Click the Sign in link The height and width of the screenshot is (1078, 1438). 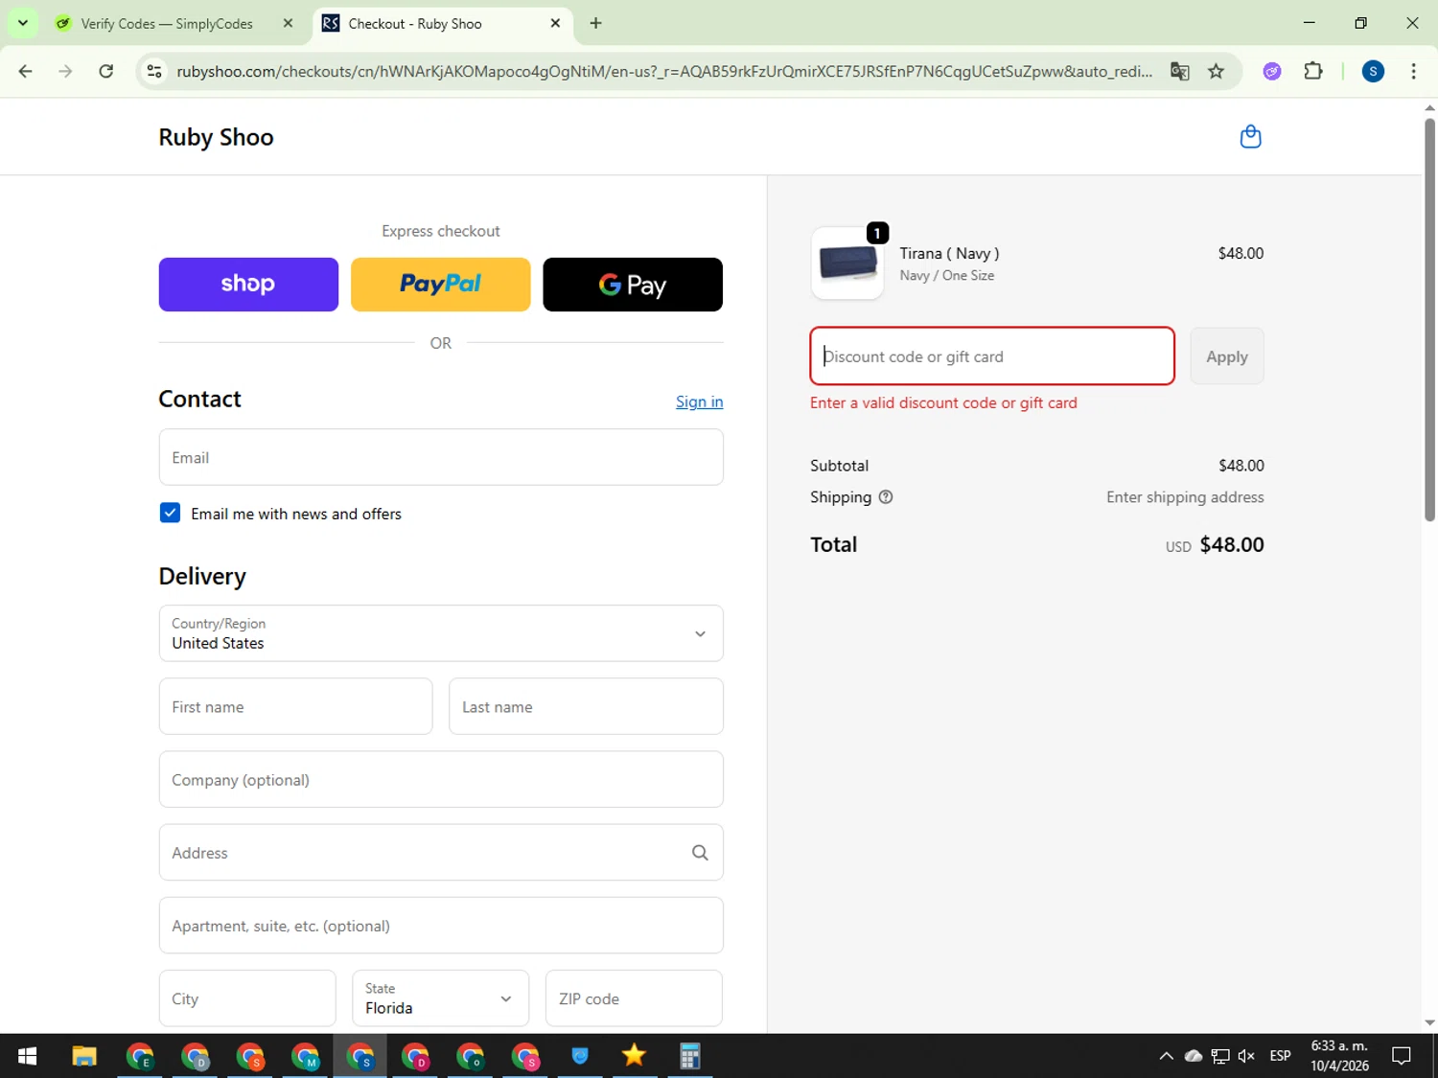coord(700,401)
